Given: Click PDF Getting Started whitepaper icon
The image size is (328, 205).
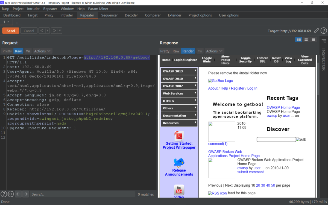Looking at the screenshot, I should pos(179,136).
